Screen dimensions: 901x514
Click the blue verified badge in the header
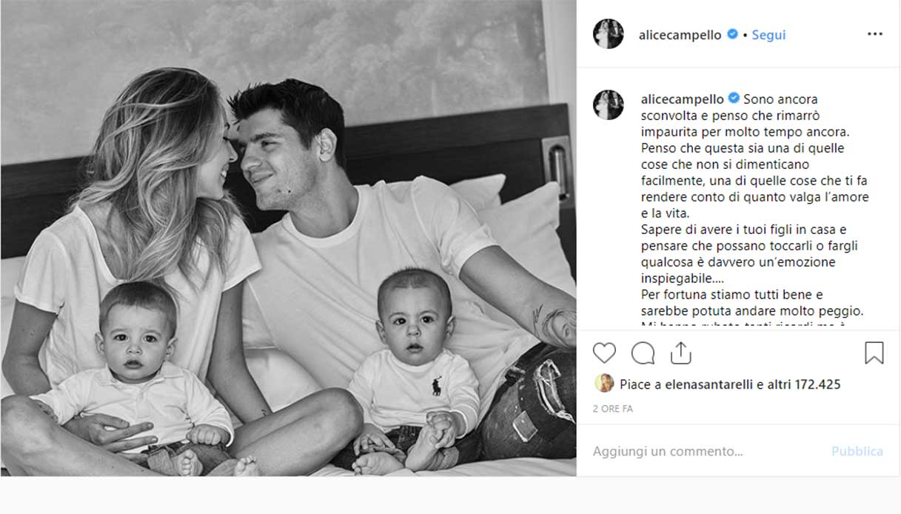[732, 34]
